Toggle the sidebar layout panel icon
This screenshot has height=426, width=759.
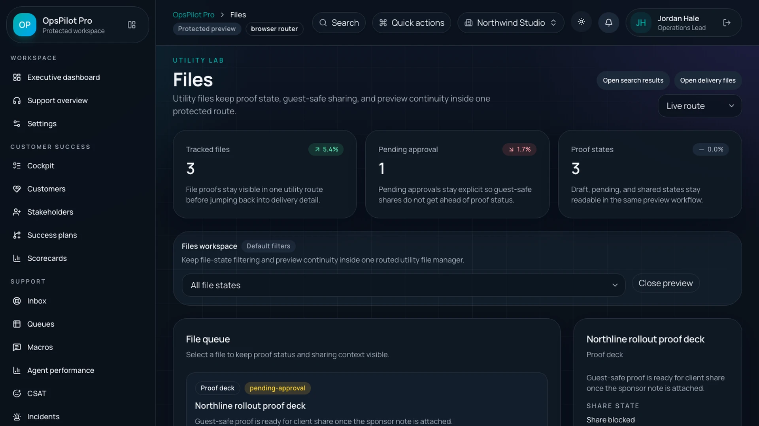pyautogui.click(x=132, y=25)
